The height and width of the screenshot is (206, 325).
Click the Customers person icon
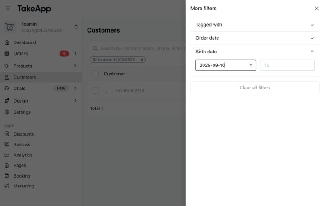pyautogui.click(x=7, y=77)
